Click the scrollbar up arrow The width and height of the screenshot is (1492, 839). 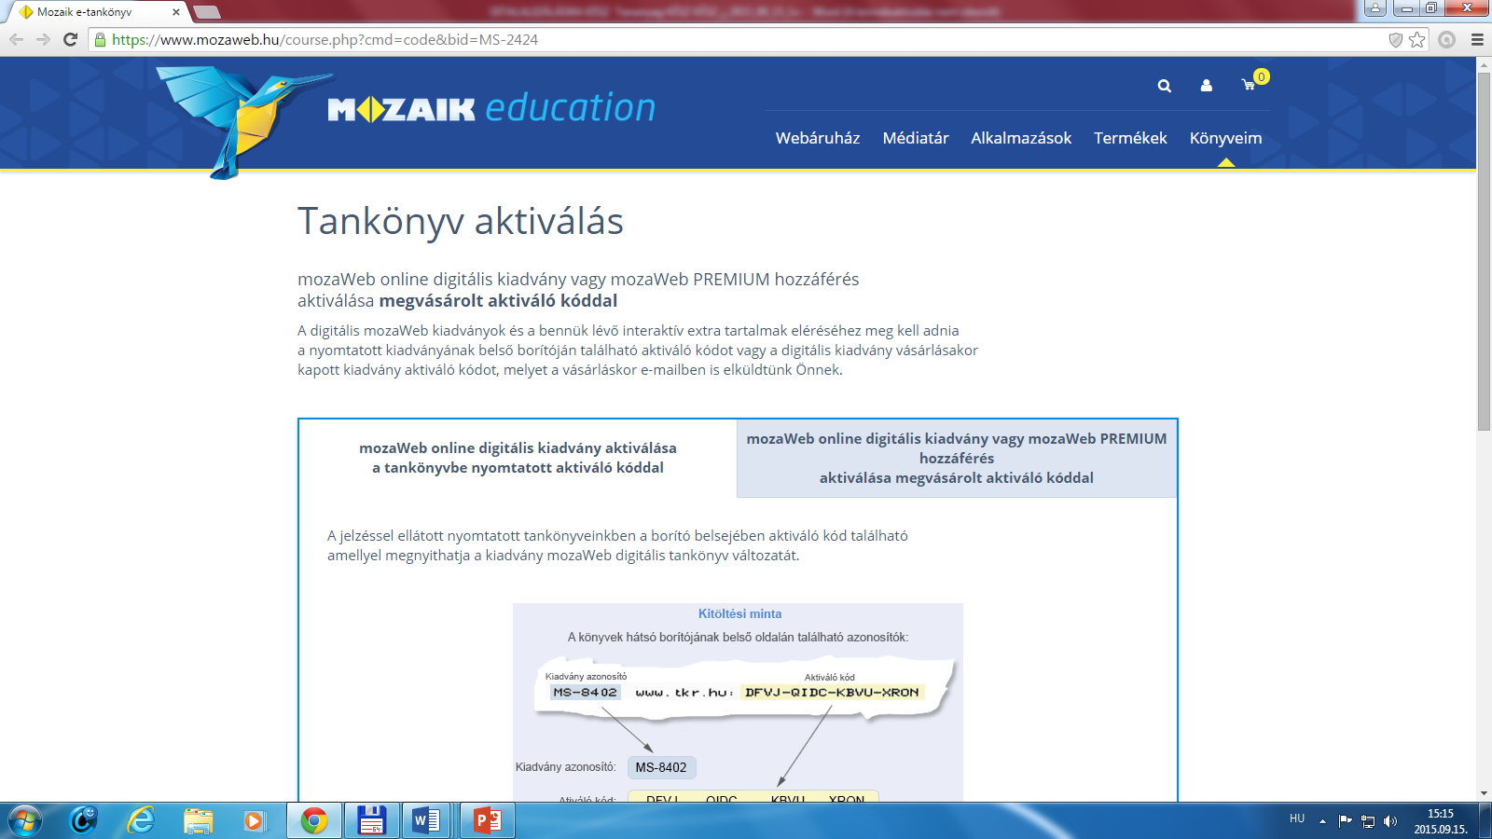[1484, 65]
